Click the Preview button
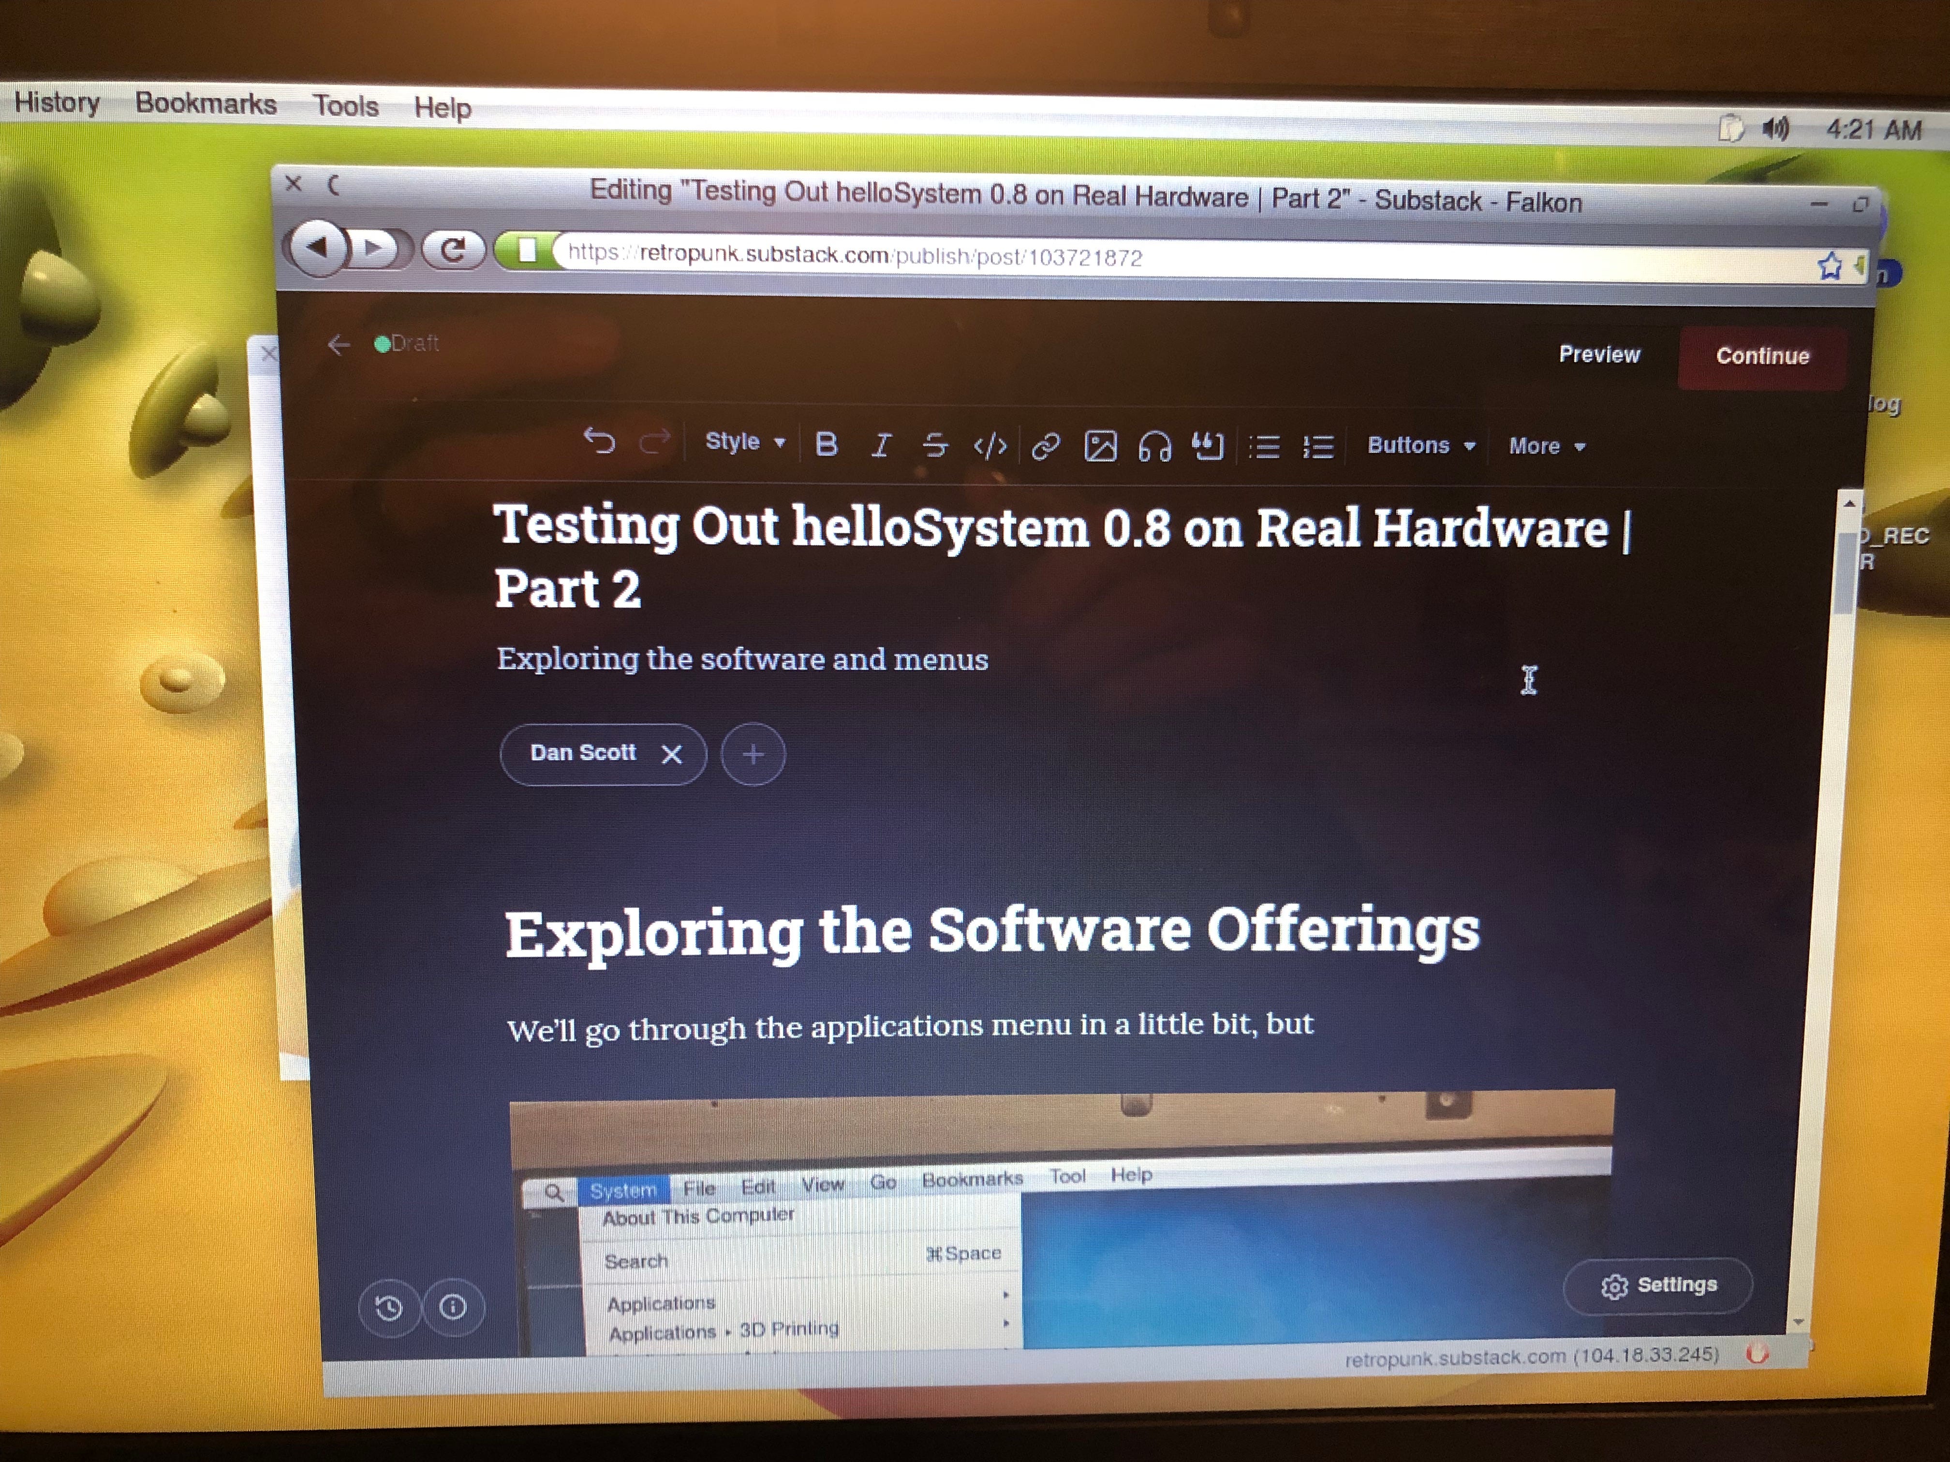This screenshot has width=1950, height=1462. pyautogui.click(x=1599, y=354)
